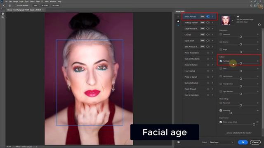This screenshot has width=264, height=148.
Task: Check the Happiness checkbox
Action: click(x=221, y=34)
